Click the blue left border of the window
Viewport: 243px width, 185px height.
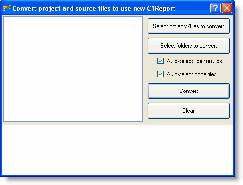click(x=1, y=95)
